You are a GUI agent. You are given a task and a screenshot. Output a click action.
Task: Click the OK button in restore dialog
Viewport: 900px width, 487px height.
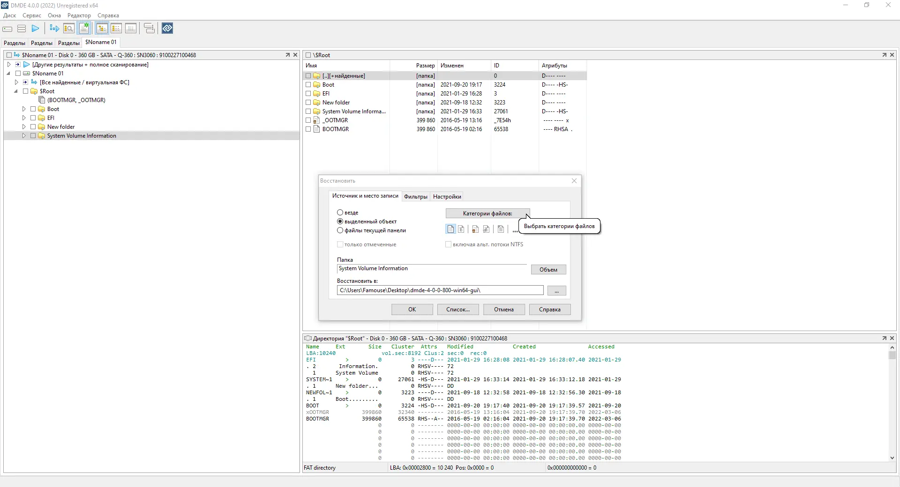pyautogui.click(x=412, y=310)
